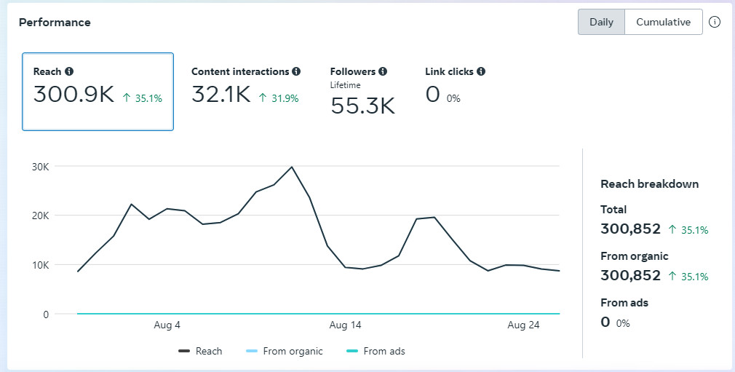The width and height of the screenshot is (735, 372).
Task: Click the Aug 4 date label on axis
Action: [x=167, y=325]
